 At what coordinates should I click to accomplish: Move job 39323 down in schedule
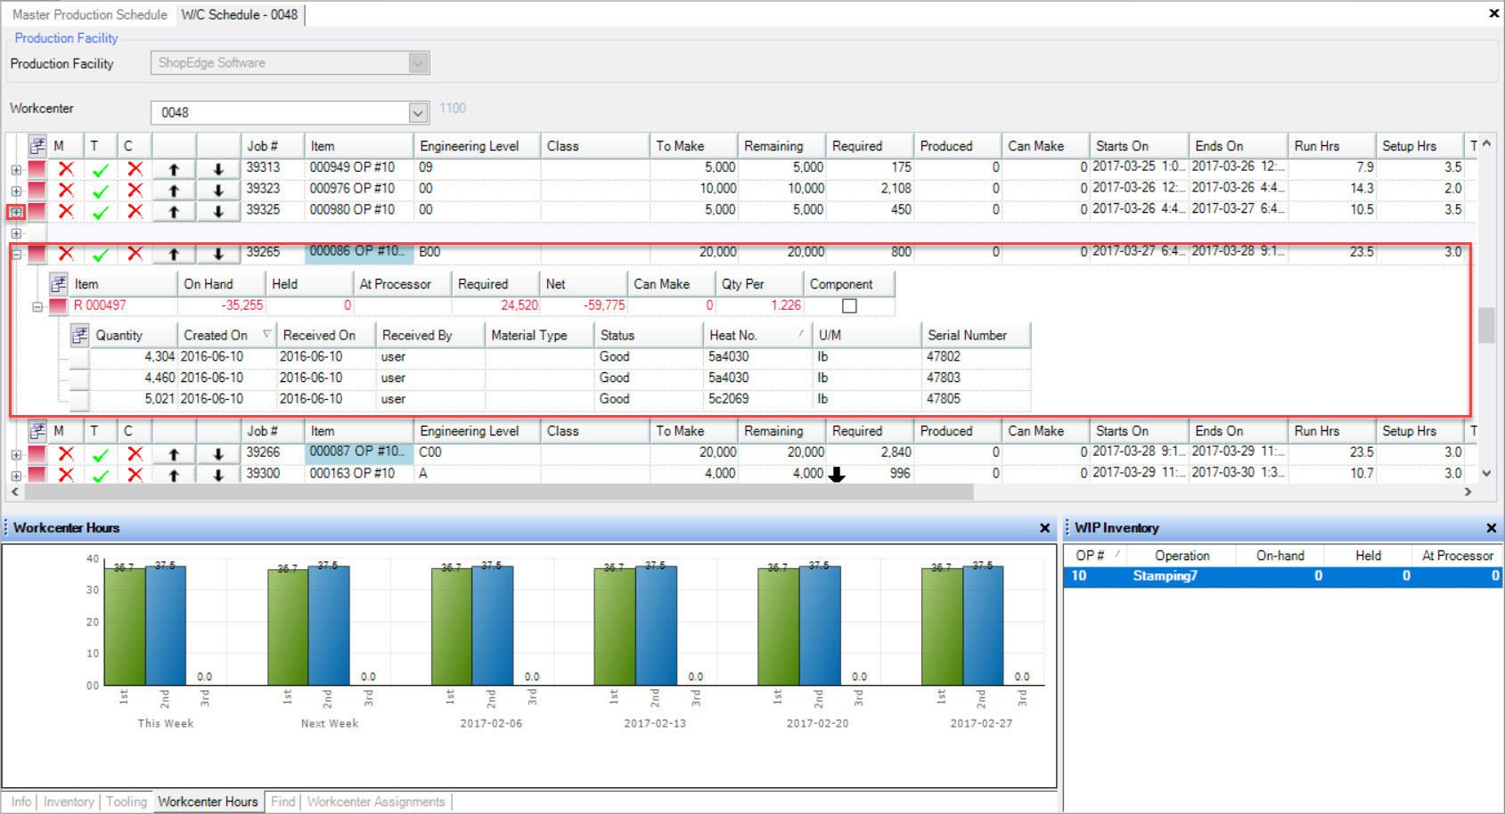(x=217, y=190)
